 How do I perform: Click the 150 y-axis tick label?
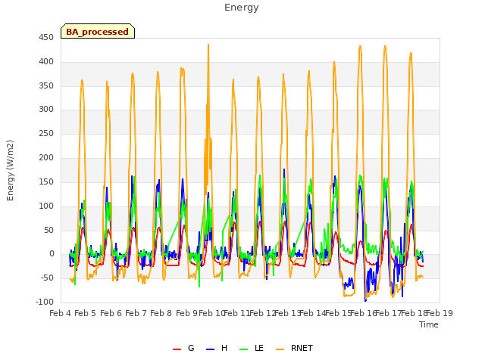pyautogui.click(x=46, y=181)
